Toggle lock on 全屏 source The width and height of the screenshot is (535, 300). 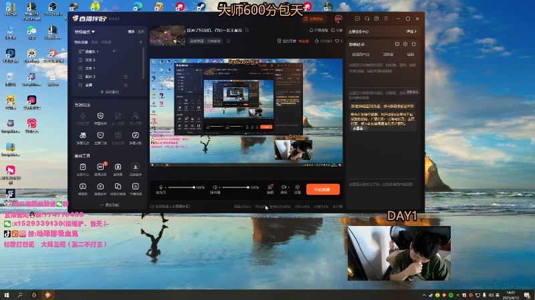point(126,85)
